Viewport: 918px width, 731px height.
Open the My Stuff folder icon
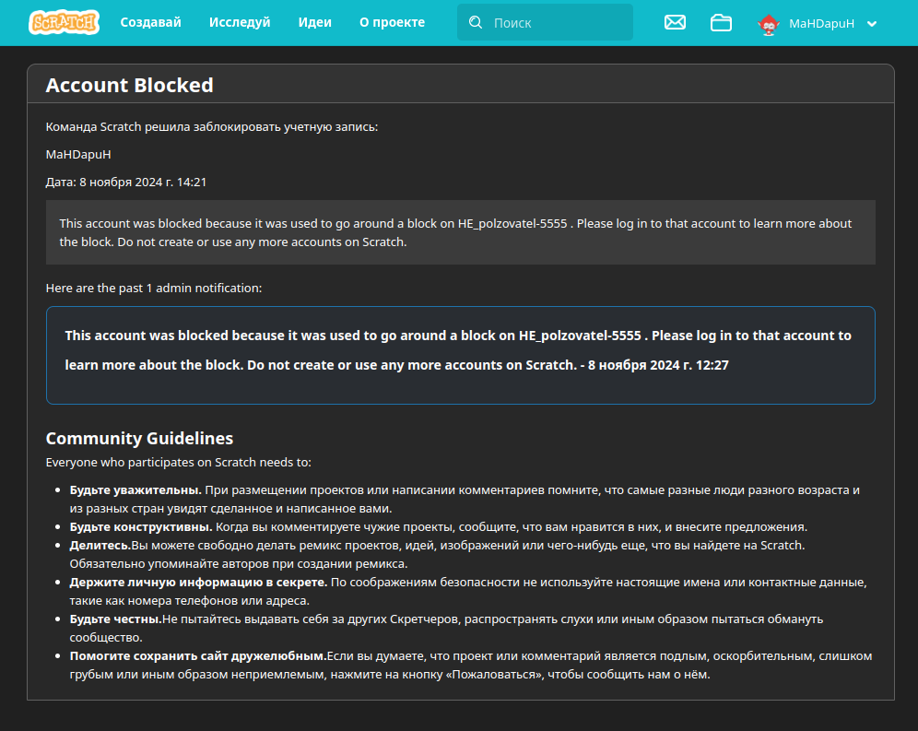721,23
